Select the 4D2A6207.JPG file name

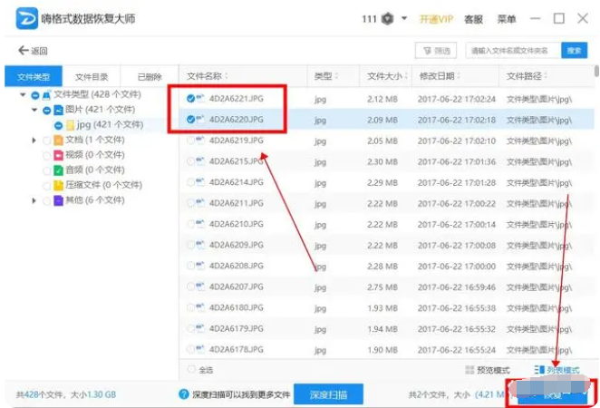coord(236,287)
